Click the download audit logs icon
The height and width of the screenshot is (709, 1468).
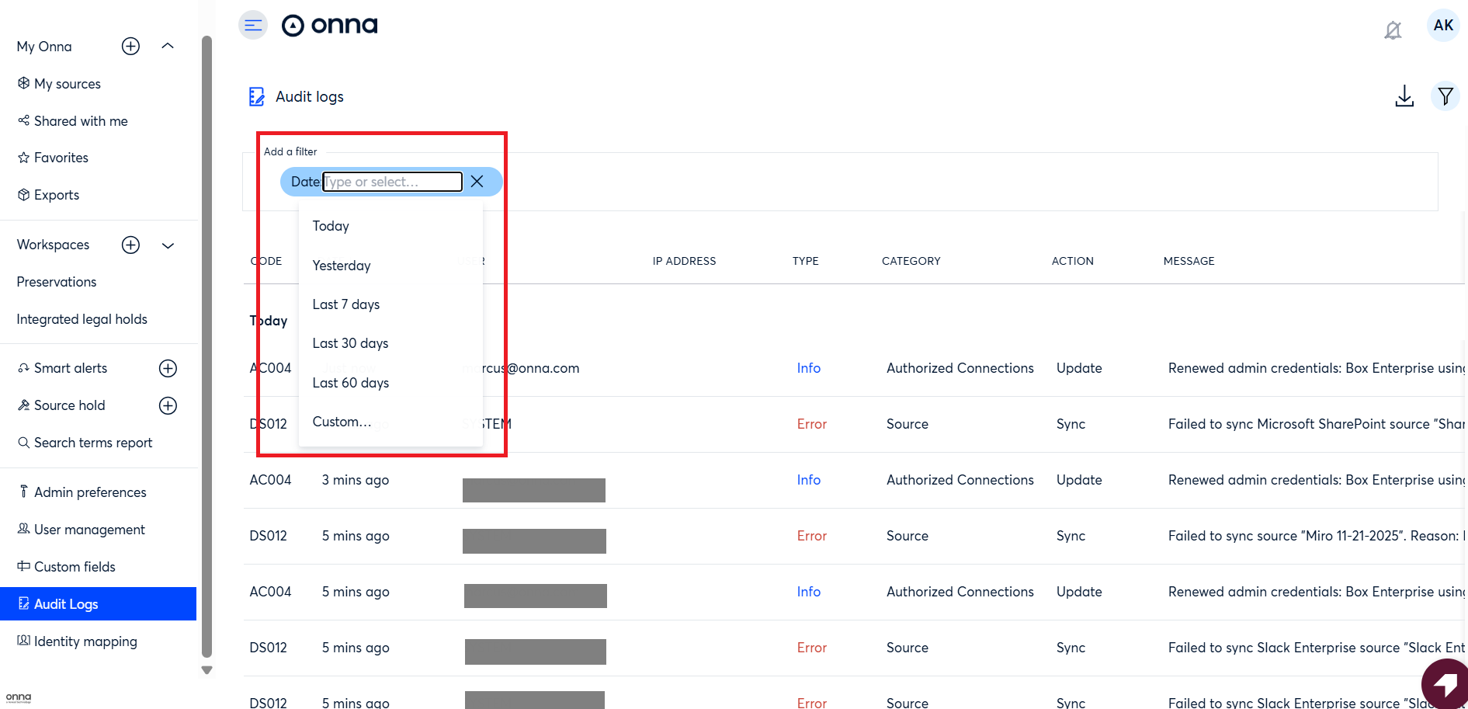tap(1404, 96)
